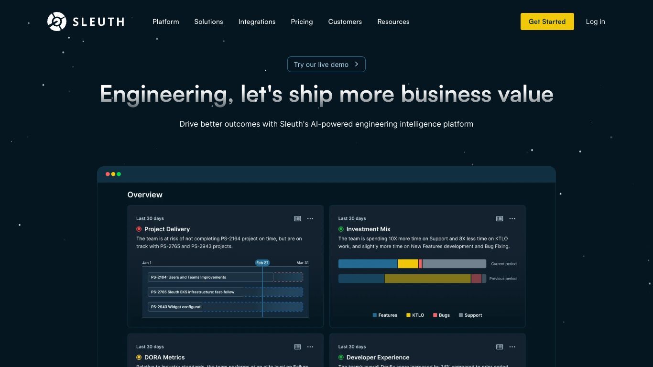Open the three-dot menu on Developer Experience card
The width and height of the screenshot is (653, 367).
coord(512,347)
